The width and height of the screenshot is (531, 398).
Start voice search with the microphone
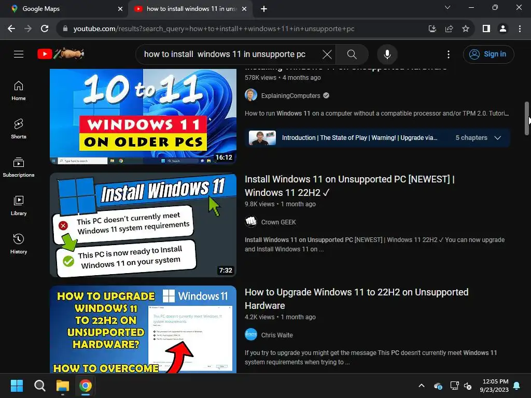387,54
